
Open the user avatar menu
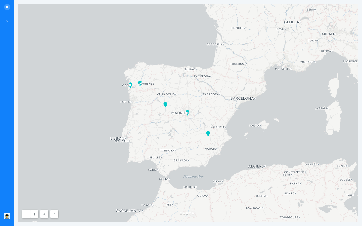point(7,216)
